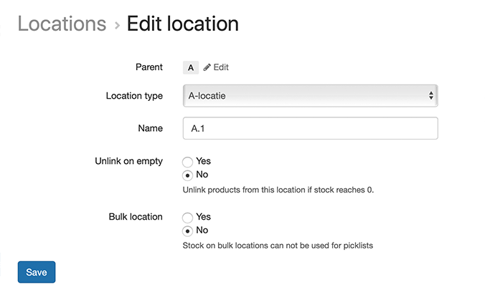Select the parent location tag A
This screenshot has height=297, width=485.
tap(191, 67)
